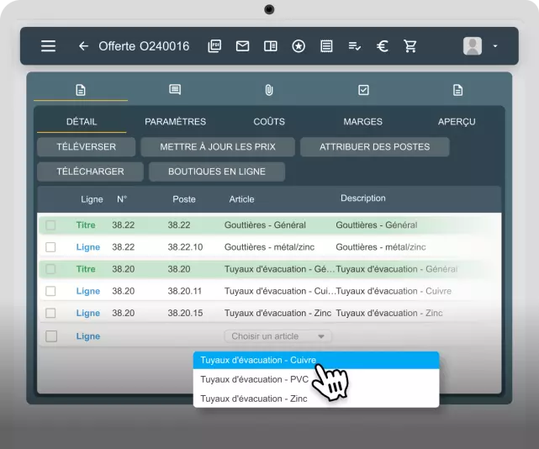Click article 'Gouttières - métal/zinc'
The height and width of the screenshot is (449, 539).
(x=269, y=247)
